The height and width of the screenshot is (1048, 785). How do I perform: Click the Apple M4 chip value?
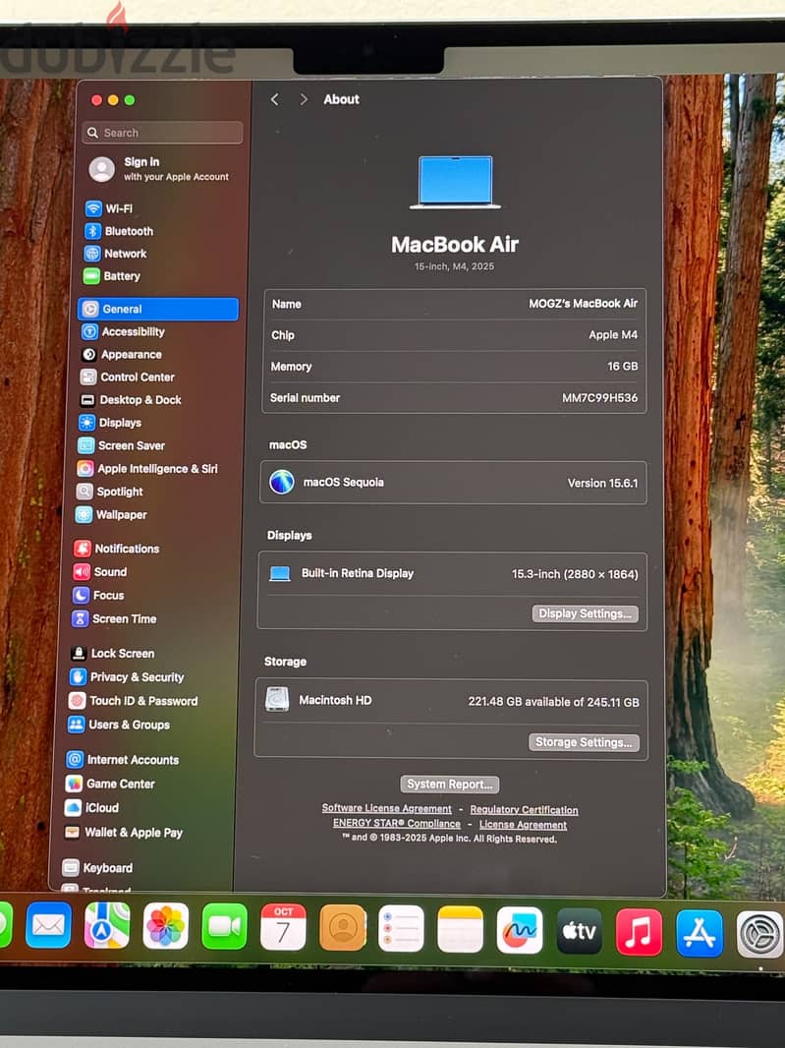613,335
